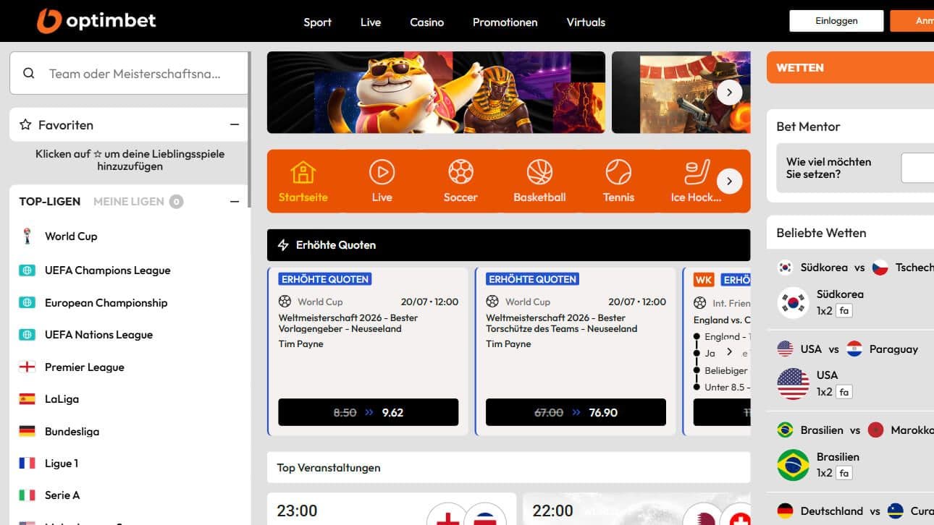Open the Casino menu
This screenshot has width=934, height=525.
coord(426,22)
